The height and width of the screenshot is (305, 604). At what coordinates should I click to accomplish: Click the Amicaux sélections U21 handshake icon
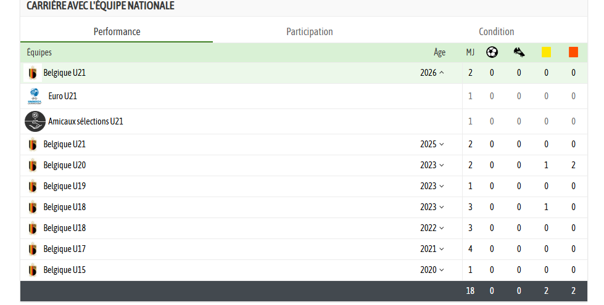(35, 121)
